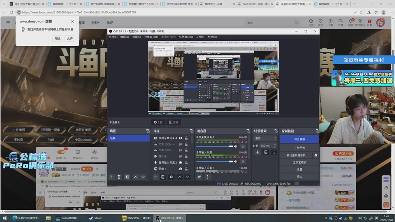Move scene down in Scenes panel
395x222 pixels.
[x=143, y=177]
